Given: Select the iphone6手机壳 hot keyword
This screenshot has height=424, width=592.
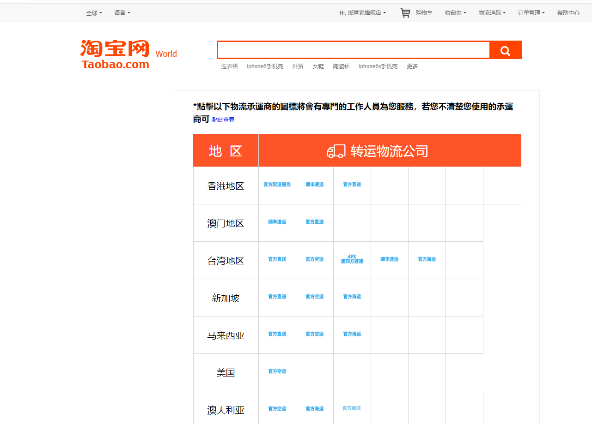Looking at the screenshot, I should [x=265, y=66].
